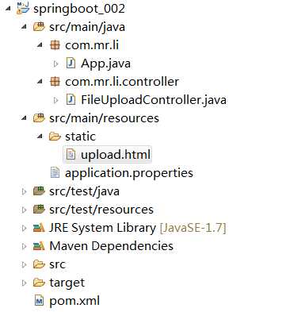Click the src/main/java source folder icon
This screenshot has height=312, width=286.
point(39,27)
